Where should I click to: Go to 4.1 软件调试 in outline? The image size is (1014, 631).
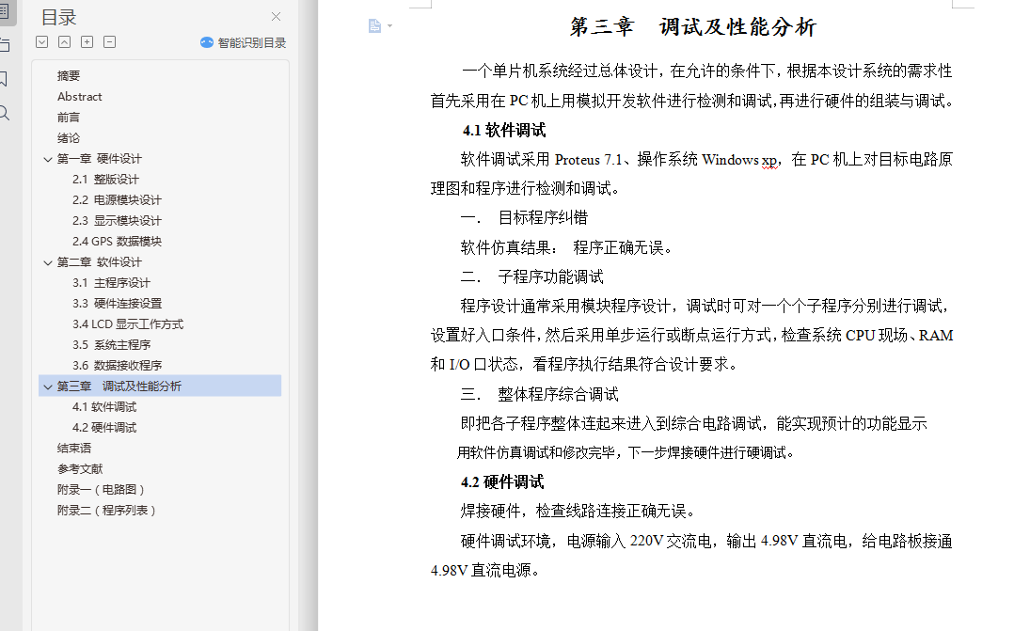tap(104, 406)
